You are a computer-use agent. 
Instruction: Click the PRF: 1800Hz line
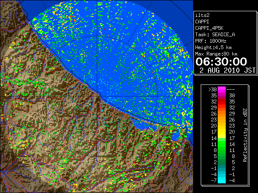point(210,41)
